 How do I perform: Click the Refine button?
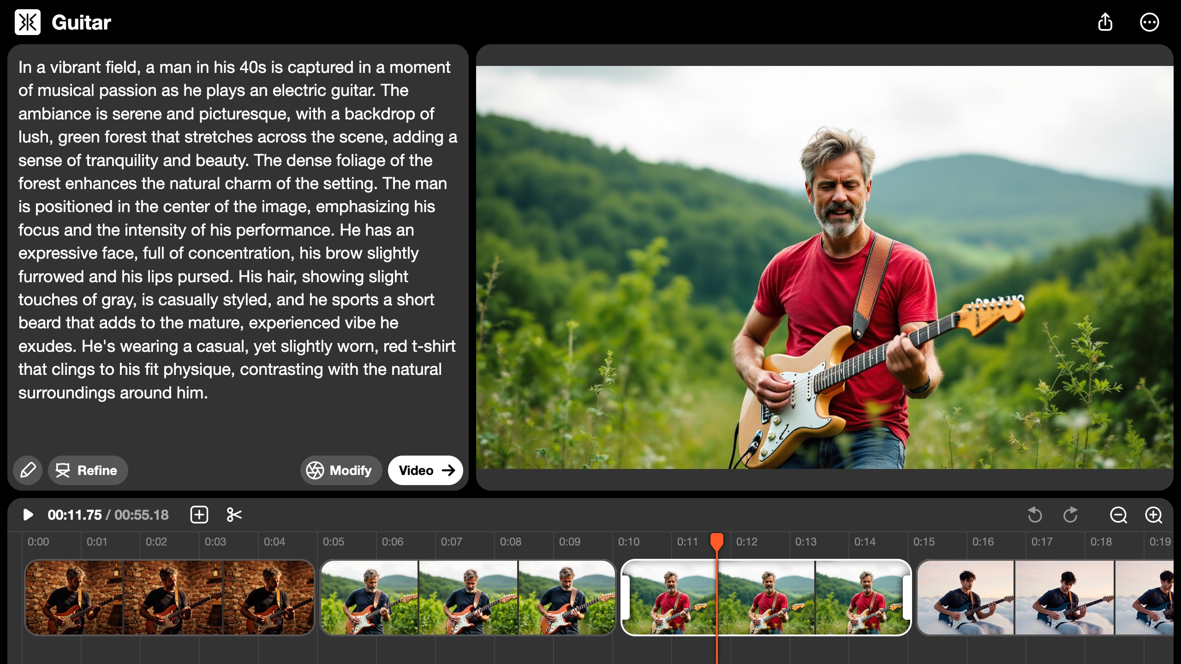(x=88, y=470)
